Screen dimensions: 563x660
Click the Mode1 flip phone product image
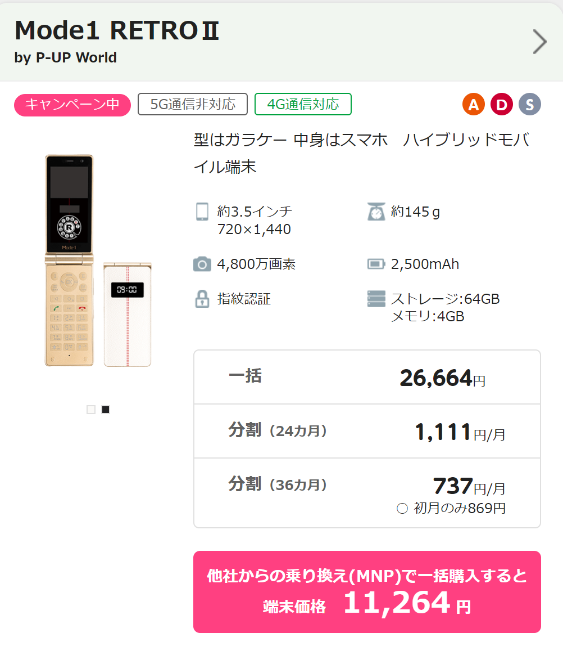pos(98,261)
